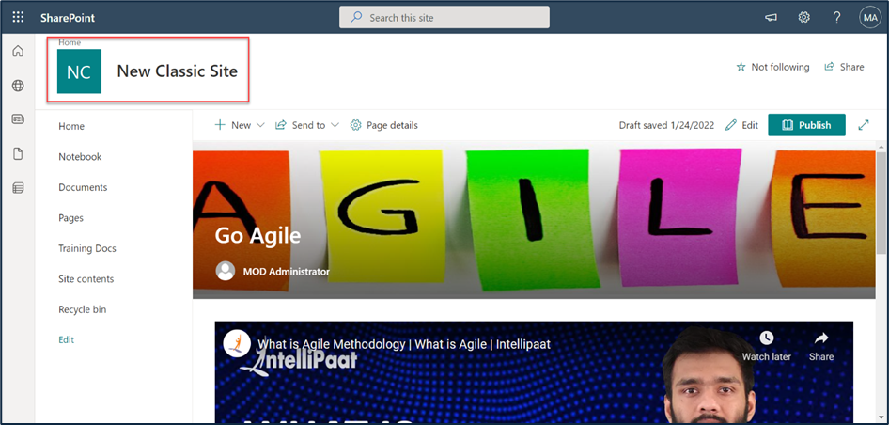Screen dimensions: 889x425
Task: Click the expand content arrows icon
Action: [864, 125]
